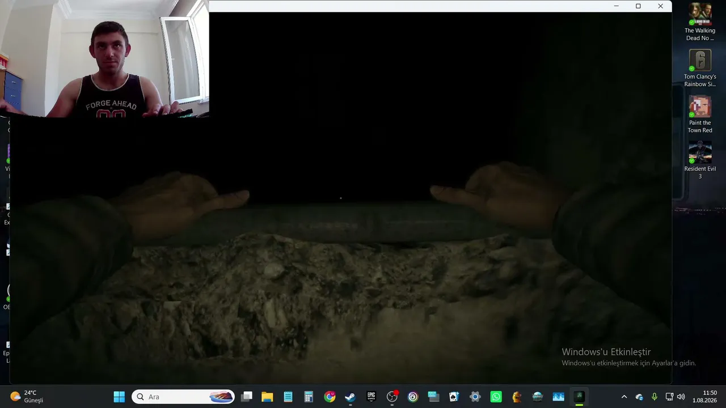Click the Ara search box in taskbar

point(184,397)
